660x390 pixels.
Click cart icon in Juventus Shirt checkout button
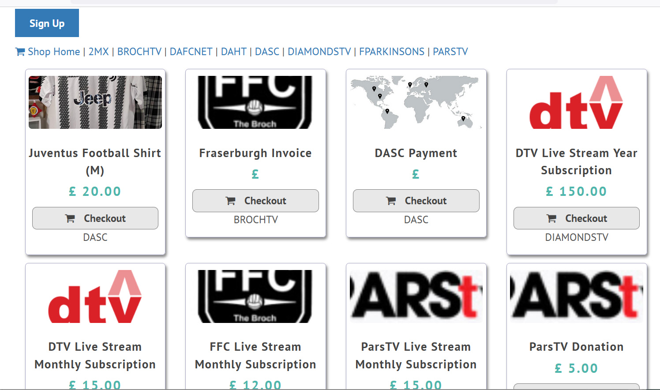click(x=70, y=218)
